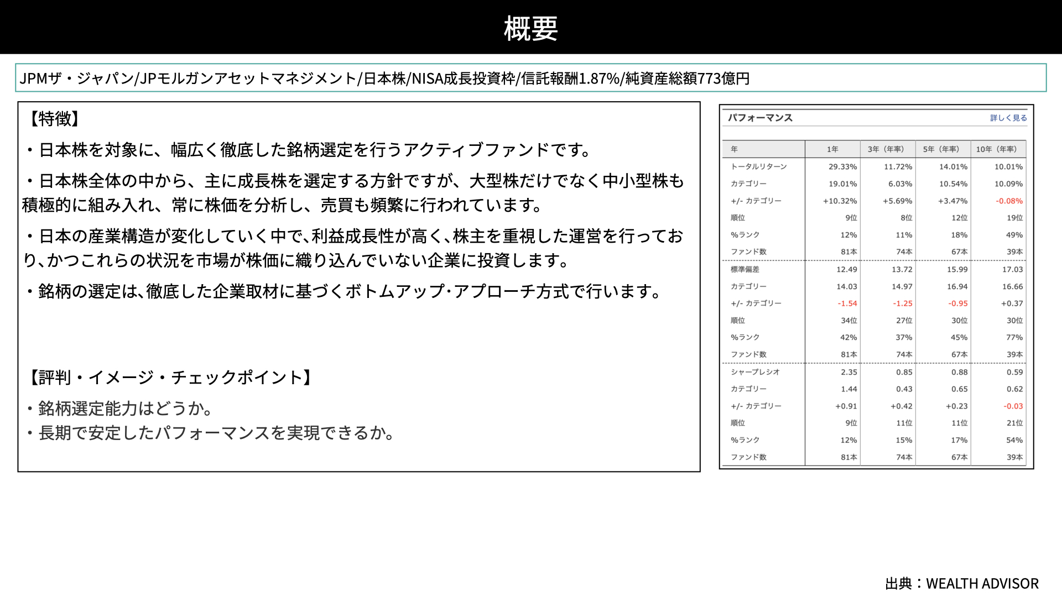Viewport: 1062px width, 597px height.
Task: Click the 日本株を対象に first feature bullet
Action: 310,150
